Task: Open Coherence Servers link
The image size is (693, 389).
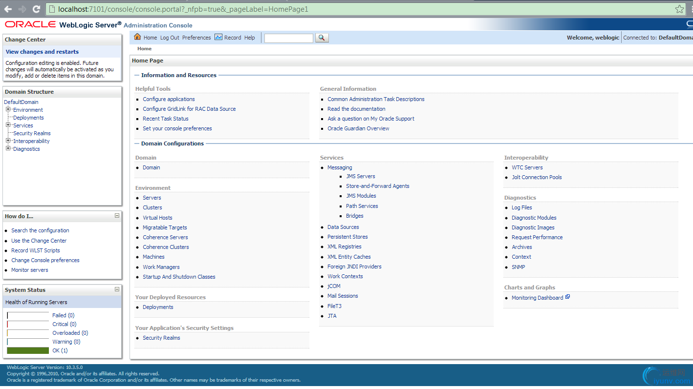Action: click(165, 237)
